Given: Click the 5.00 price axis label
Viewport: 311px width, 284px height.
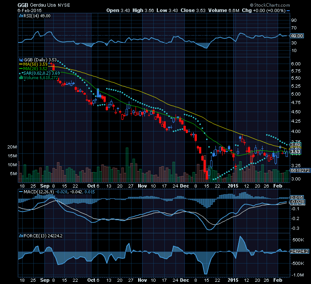Looking at the screenshot, I should coord(296,94).
